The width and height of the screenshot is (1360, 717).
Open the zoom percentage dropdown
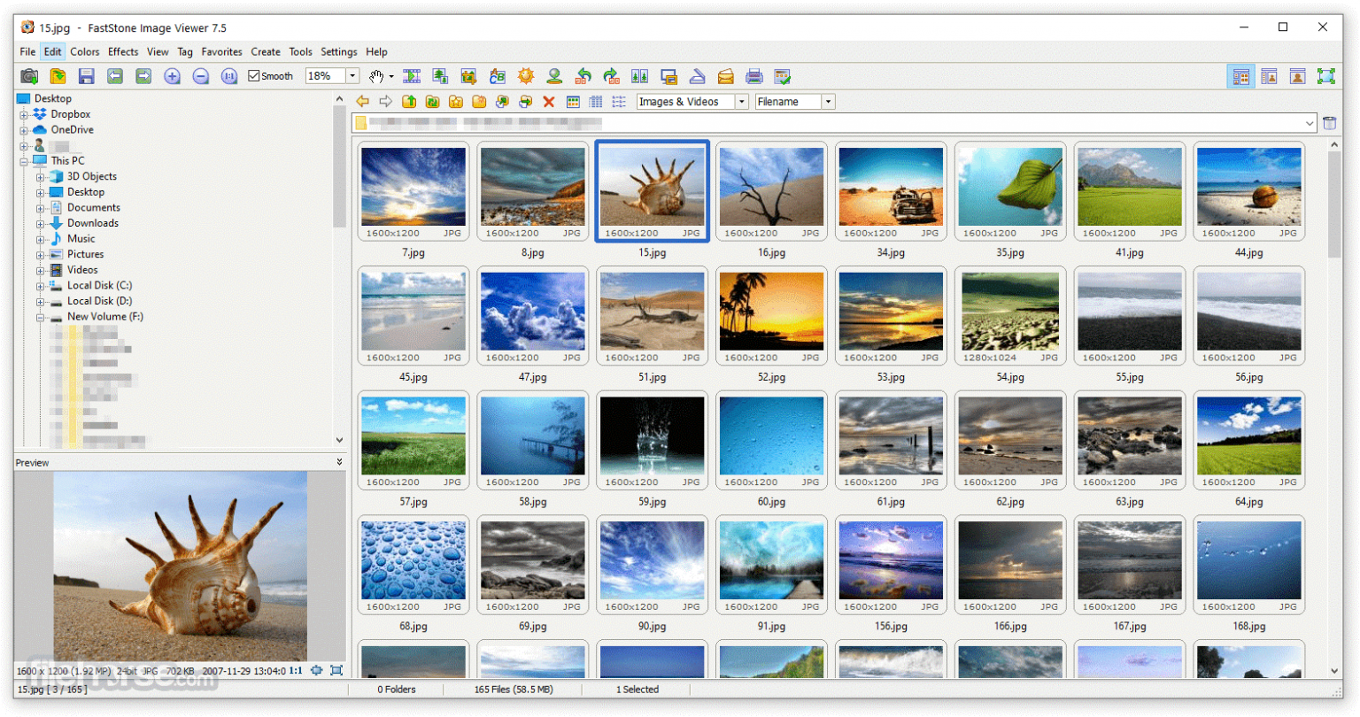click(x=350, y=75)
